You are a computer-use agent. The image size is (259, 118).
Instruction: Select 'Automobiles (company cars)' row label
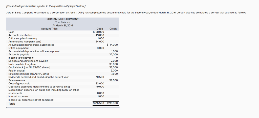click(25, 42)
